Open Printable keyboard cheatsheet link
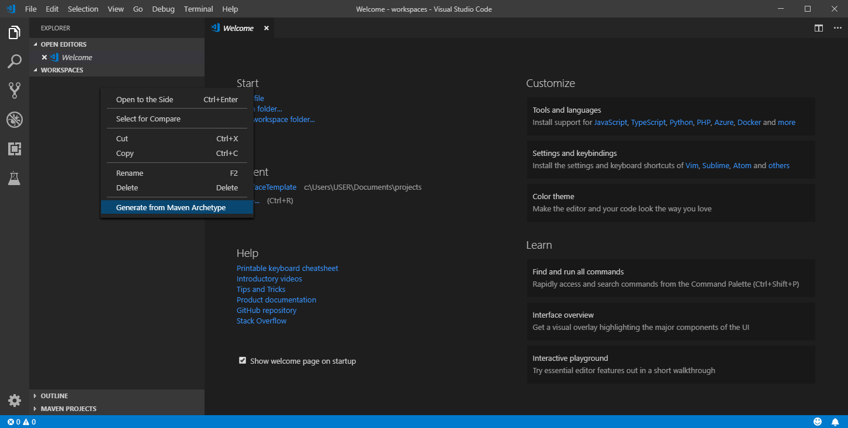Viewport: 848px width, 428px height. pos(288,268)
